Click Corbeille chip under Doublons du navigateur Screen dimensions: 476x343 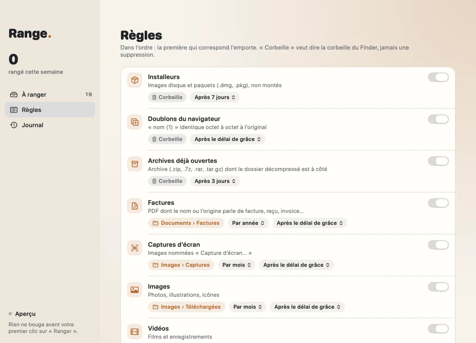[x=167, y=139]
